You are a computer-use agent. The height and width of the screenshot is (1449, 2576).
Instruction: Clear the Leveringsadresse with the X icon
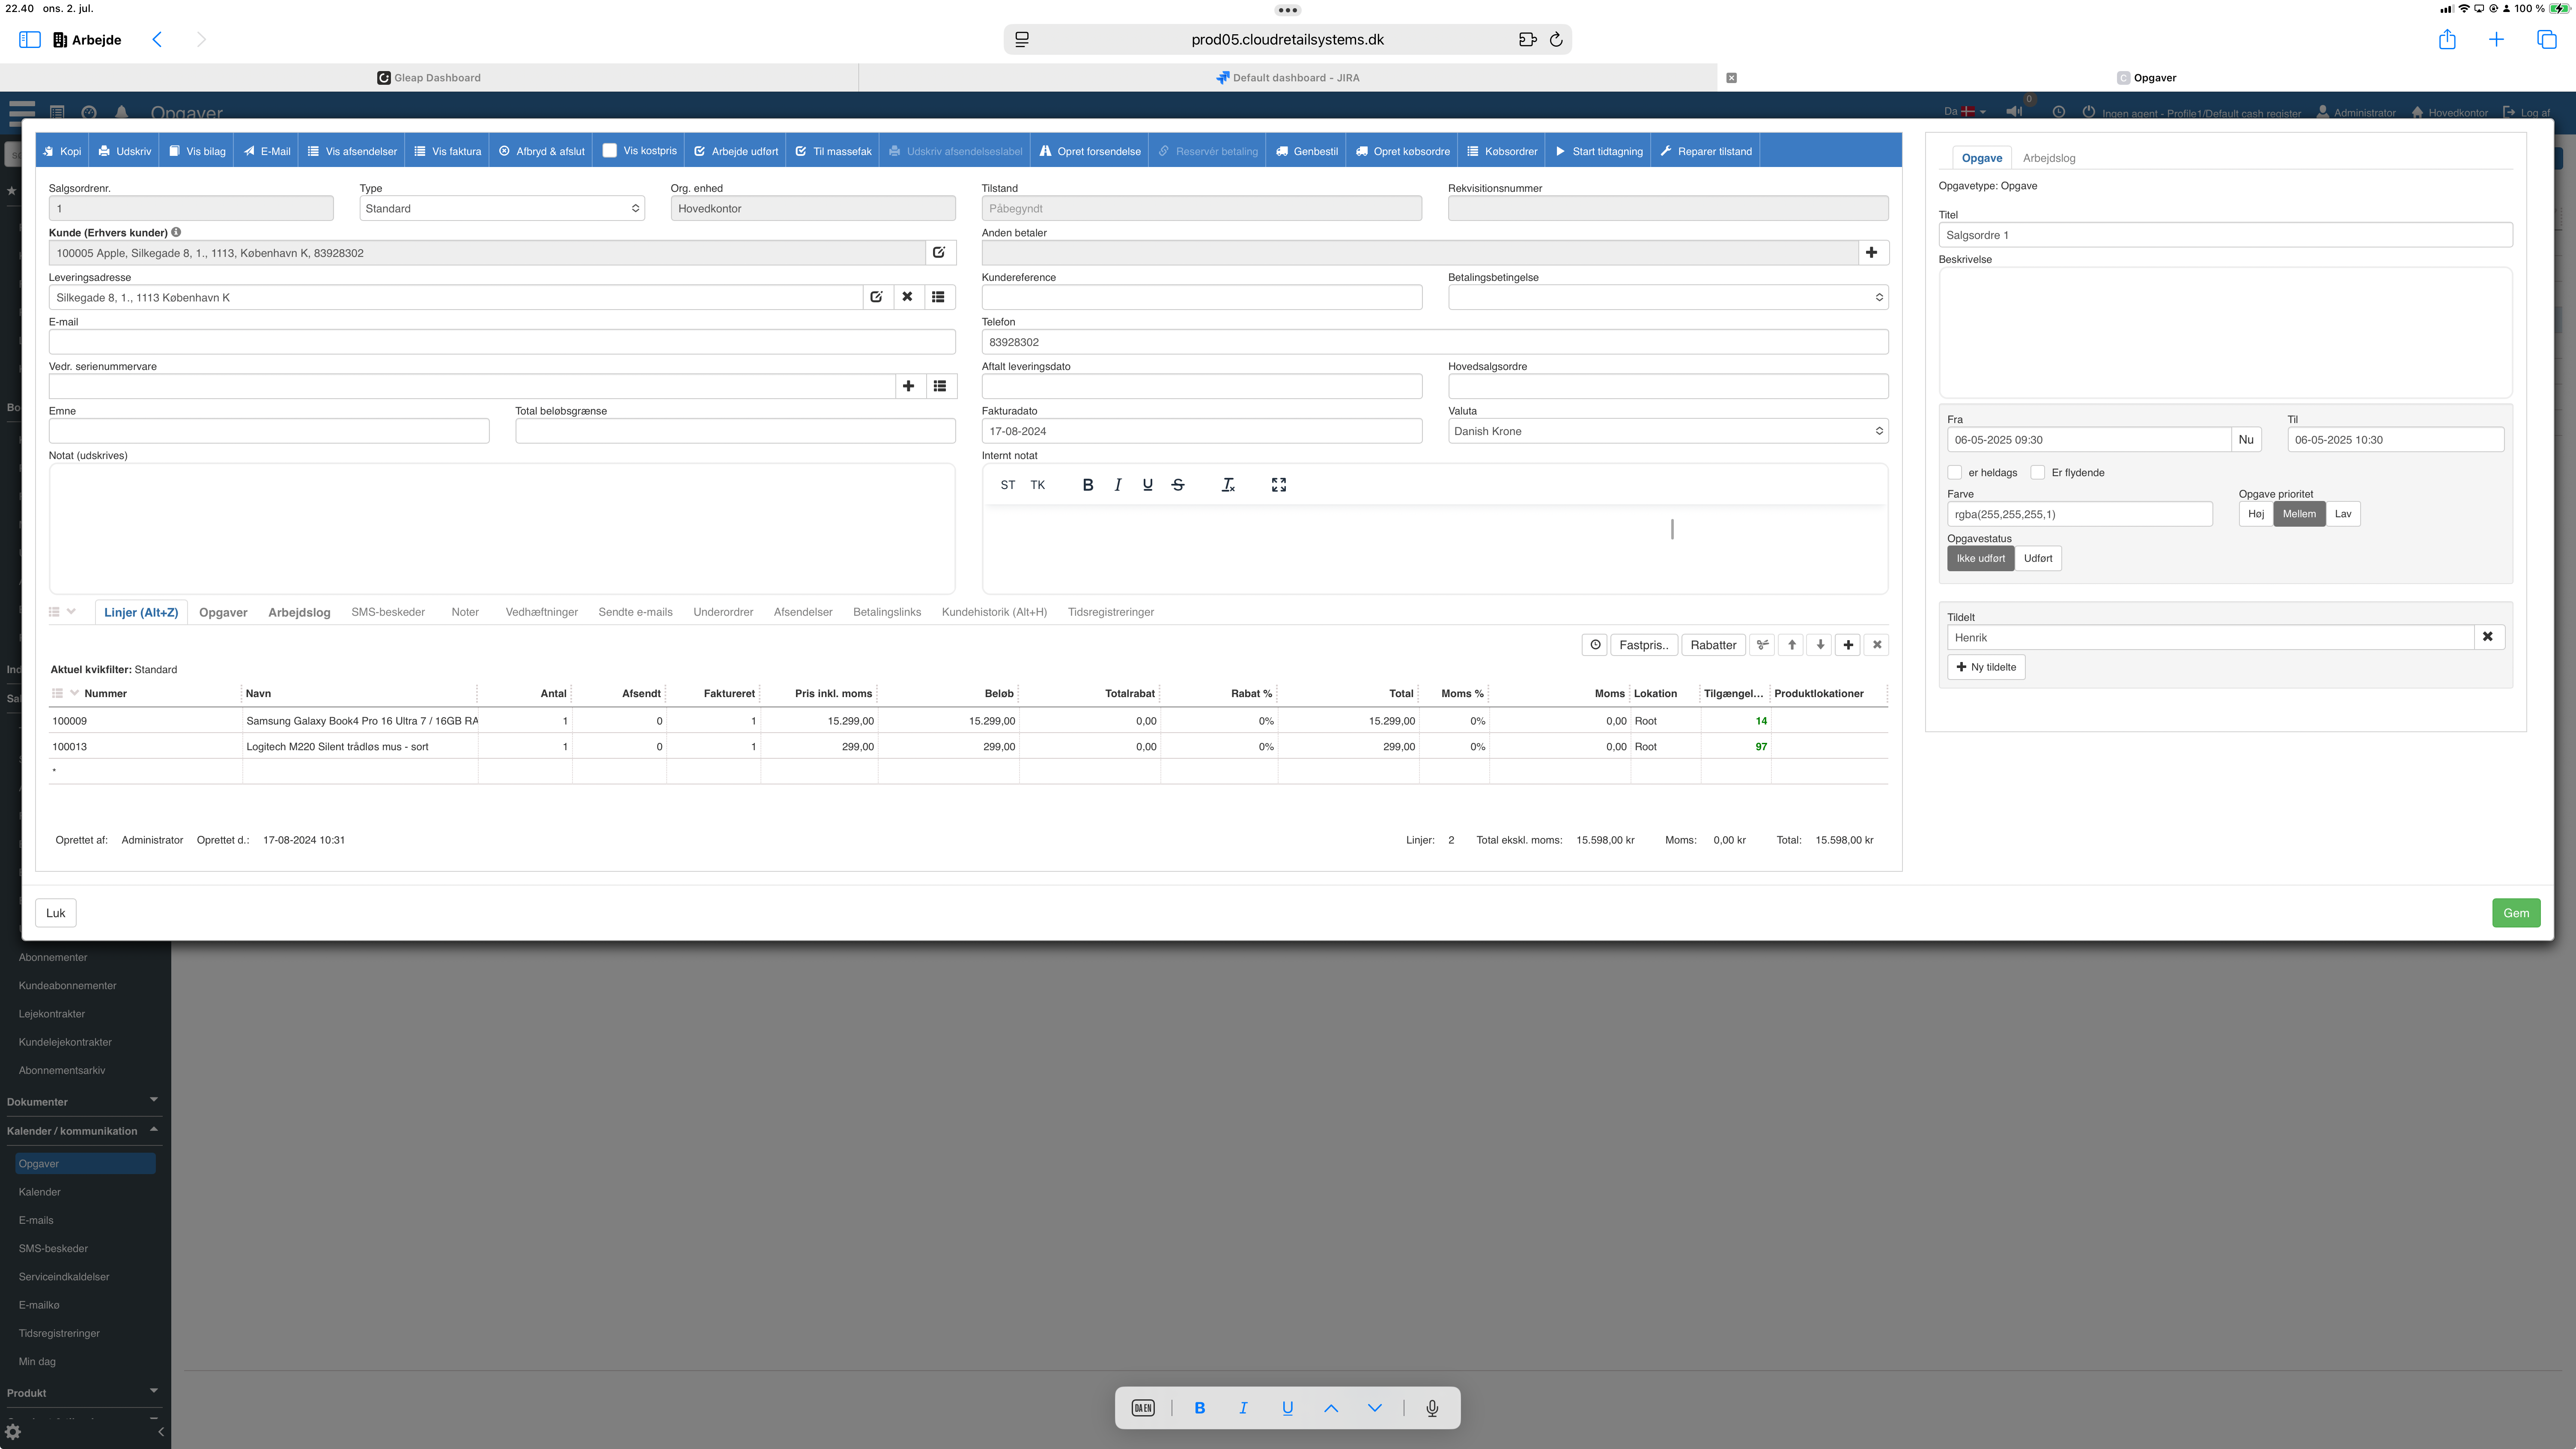(907, 297)
